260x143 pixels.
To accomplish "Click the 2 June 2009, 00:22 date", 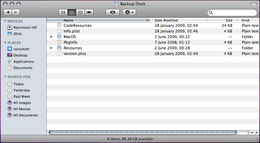I will pyautogui.click(x=172, y=37).
